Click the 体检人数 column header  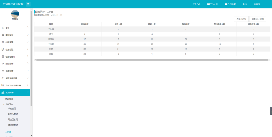coord(152,24)
